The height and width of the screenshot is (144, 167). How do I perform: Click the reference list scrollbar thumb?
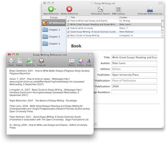[163, 24]
